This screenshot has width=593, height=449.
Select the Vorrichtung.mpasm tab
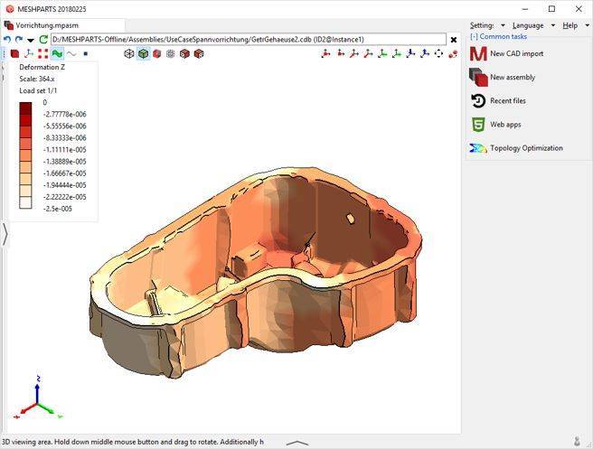click(45, 25)
